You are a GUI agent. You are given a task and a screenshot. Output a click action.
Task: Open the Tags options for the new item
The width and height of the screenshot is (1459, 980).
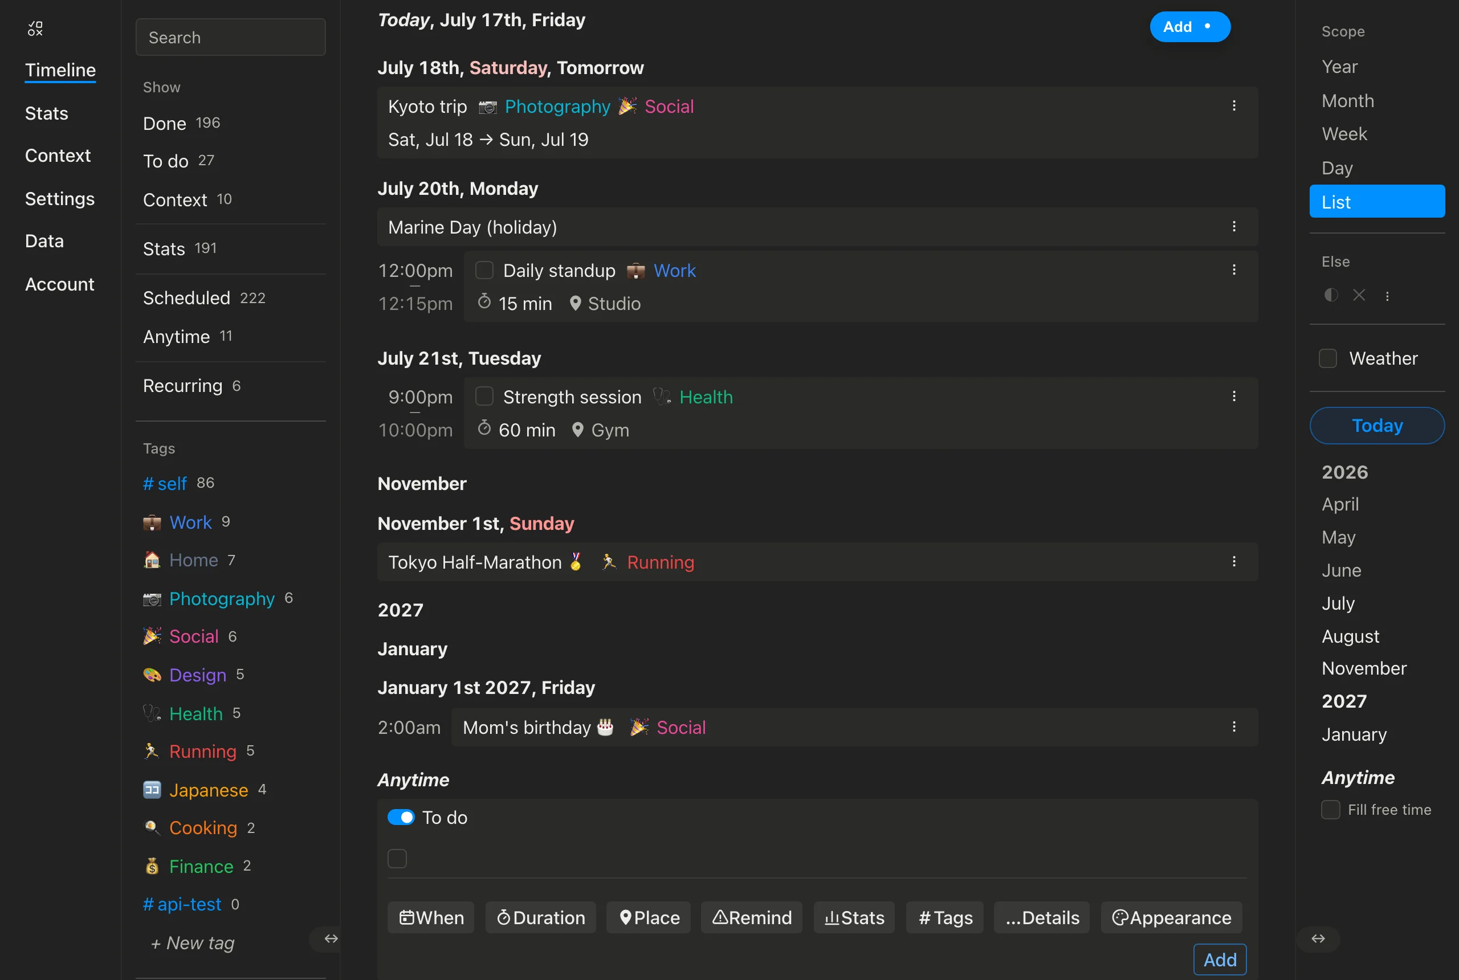point(944,917)
